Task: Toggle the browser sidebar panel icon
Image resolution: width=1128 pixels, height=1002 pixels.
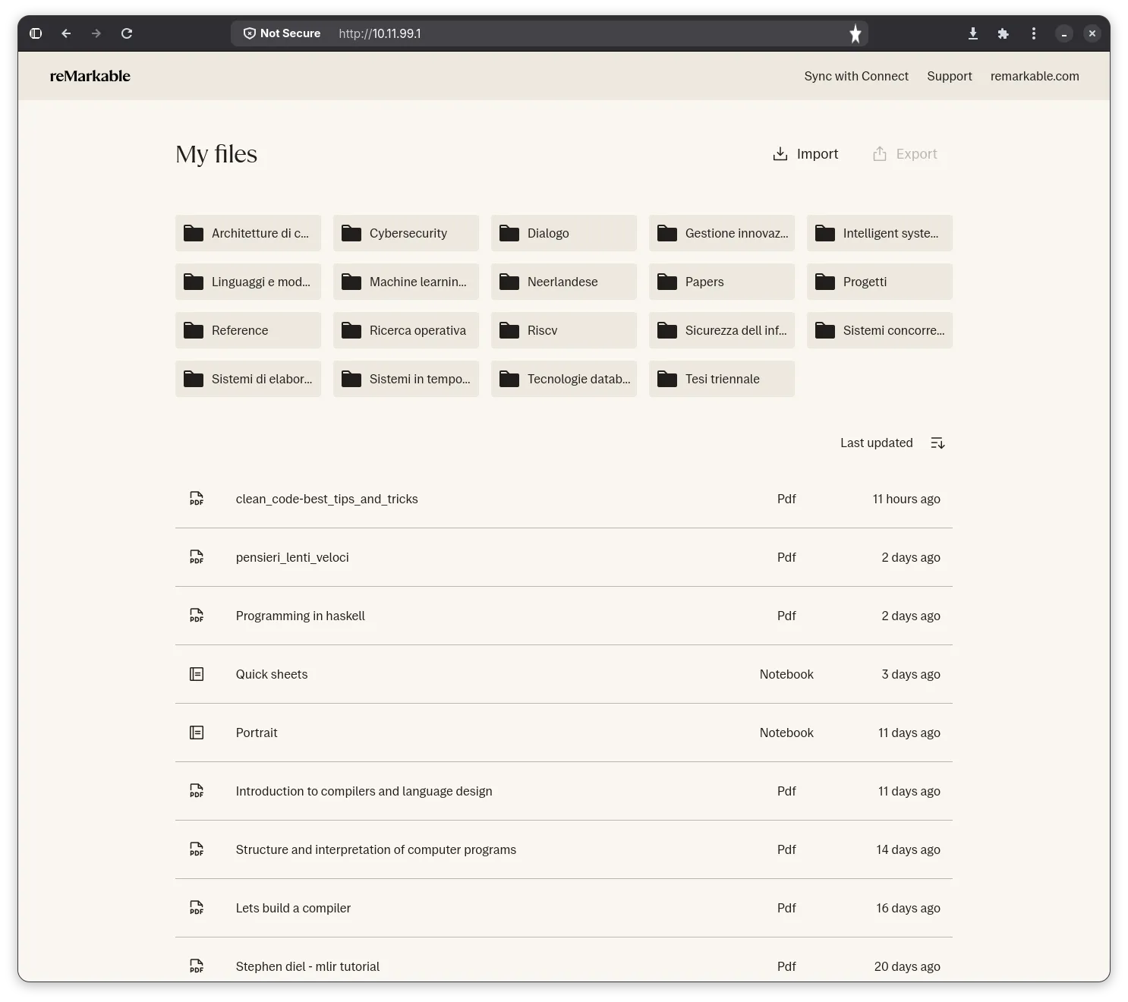Action: tap(36, 33)
